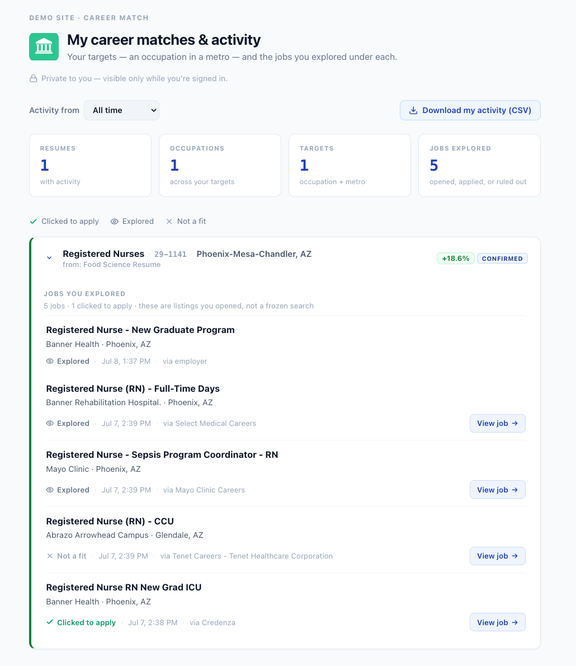
Task: Click the "My career matches & activity" heading
Action: pyautogui.click(x=164, y=40)
